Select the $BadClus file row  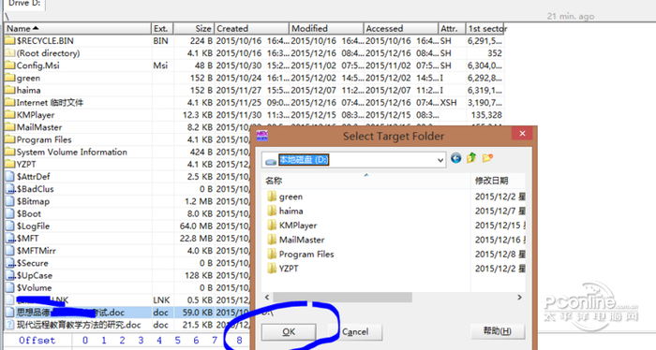(x=127, y=189)
